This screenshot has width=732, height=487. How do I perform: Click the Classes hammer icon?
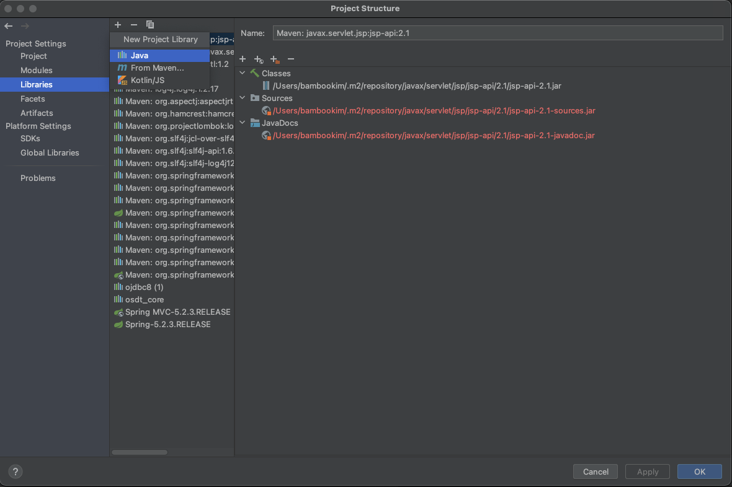click(x=254, y=72)
